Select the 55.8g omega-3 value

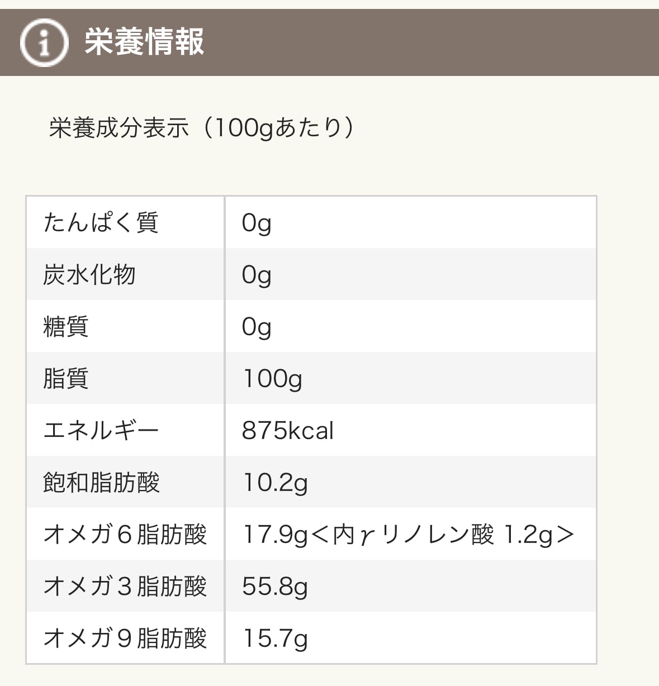click(x=275, y=587)
